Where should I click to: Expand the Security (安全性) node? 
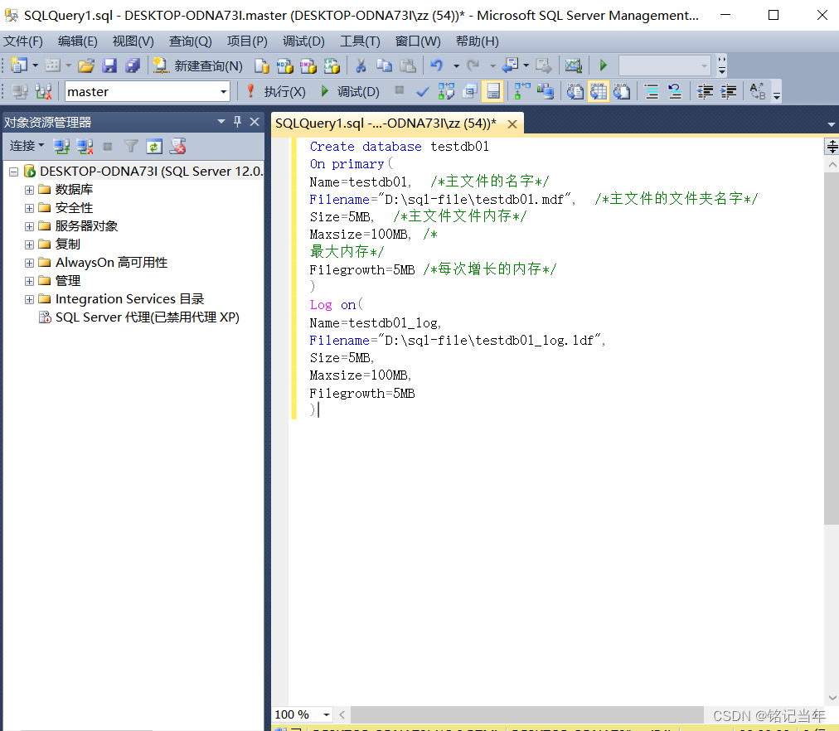pyautogui.click(x=29, y=208)
